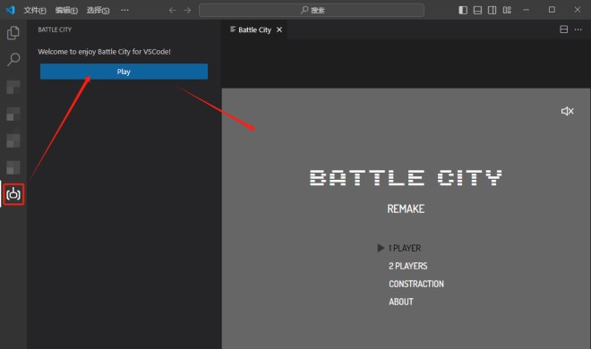Open the Search magnifier in activity bar
The image size is (591, 349).
click(13, 59)
